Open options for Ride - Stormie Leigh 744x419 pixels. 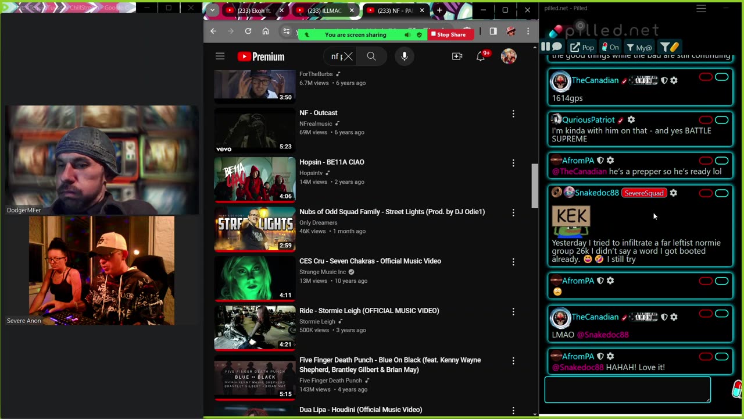pos(513,312)
